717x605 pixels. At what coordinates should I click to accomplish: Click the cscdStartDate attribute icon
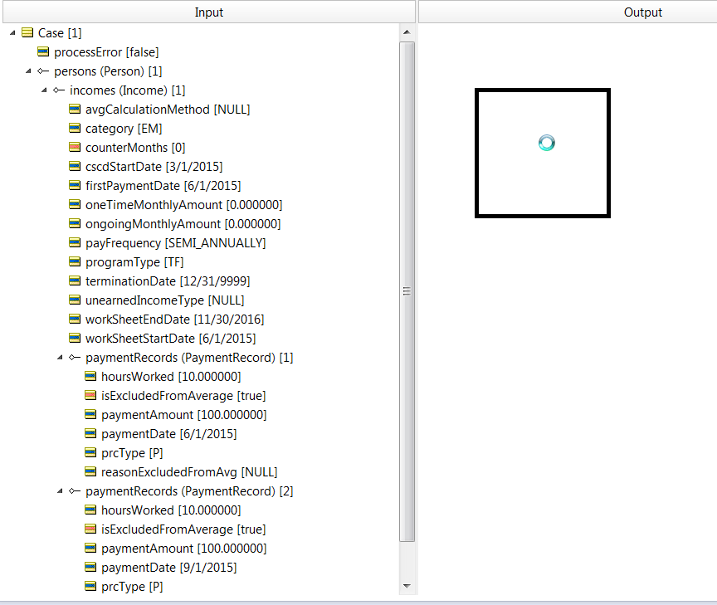click(75, 166)
